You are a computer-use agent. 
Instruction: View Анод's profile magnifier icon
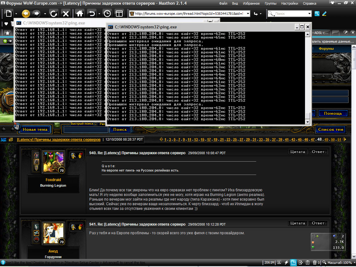click(x=73, y=227)
